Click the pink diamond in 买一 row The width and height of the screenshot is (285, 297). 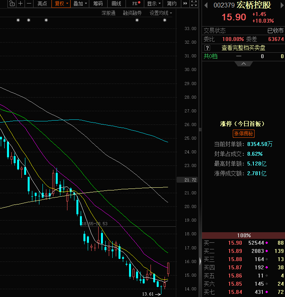click(x=267, y=243)
